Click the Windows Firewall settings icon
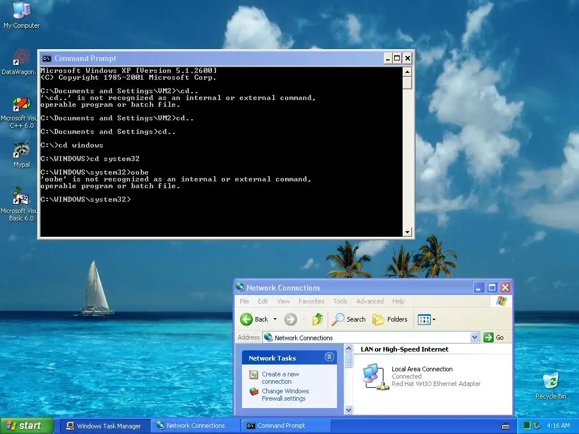The image size is (579, 434). pyautogui.click(x=254, y=391)
